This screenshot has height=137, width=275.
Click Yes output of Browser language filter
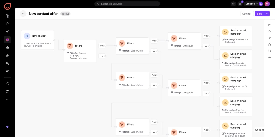[x=102, y=46]
